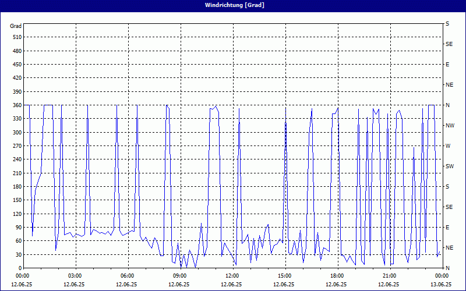Select the 06:00 time axis label
Screen dimensions: 466x291
tap(127, 276)
